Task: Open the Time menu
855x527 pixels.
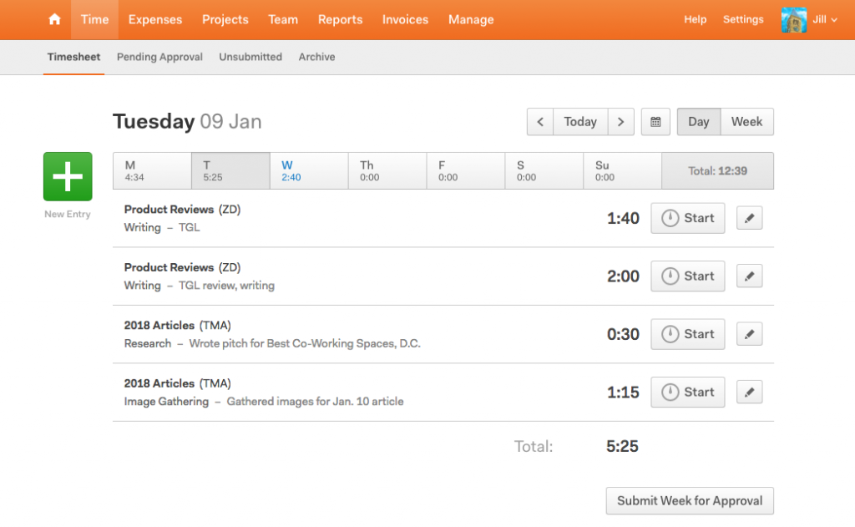Action: tap(95, 20)
